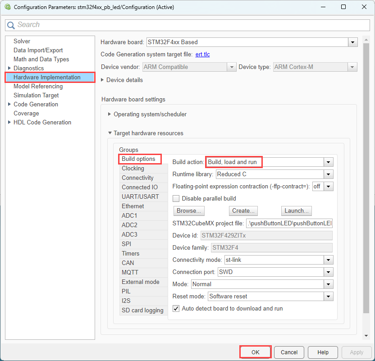Maximize the Configuration Parameters window
Image resolution: width=375 pixels, height=361 pixels.
343,7
